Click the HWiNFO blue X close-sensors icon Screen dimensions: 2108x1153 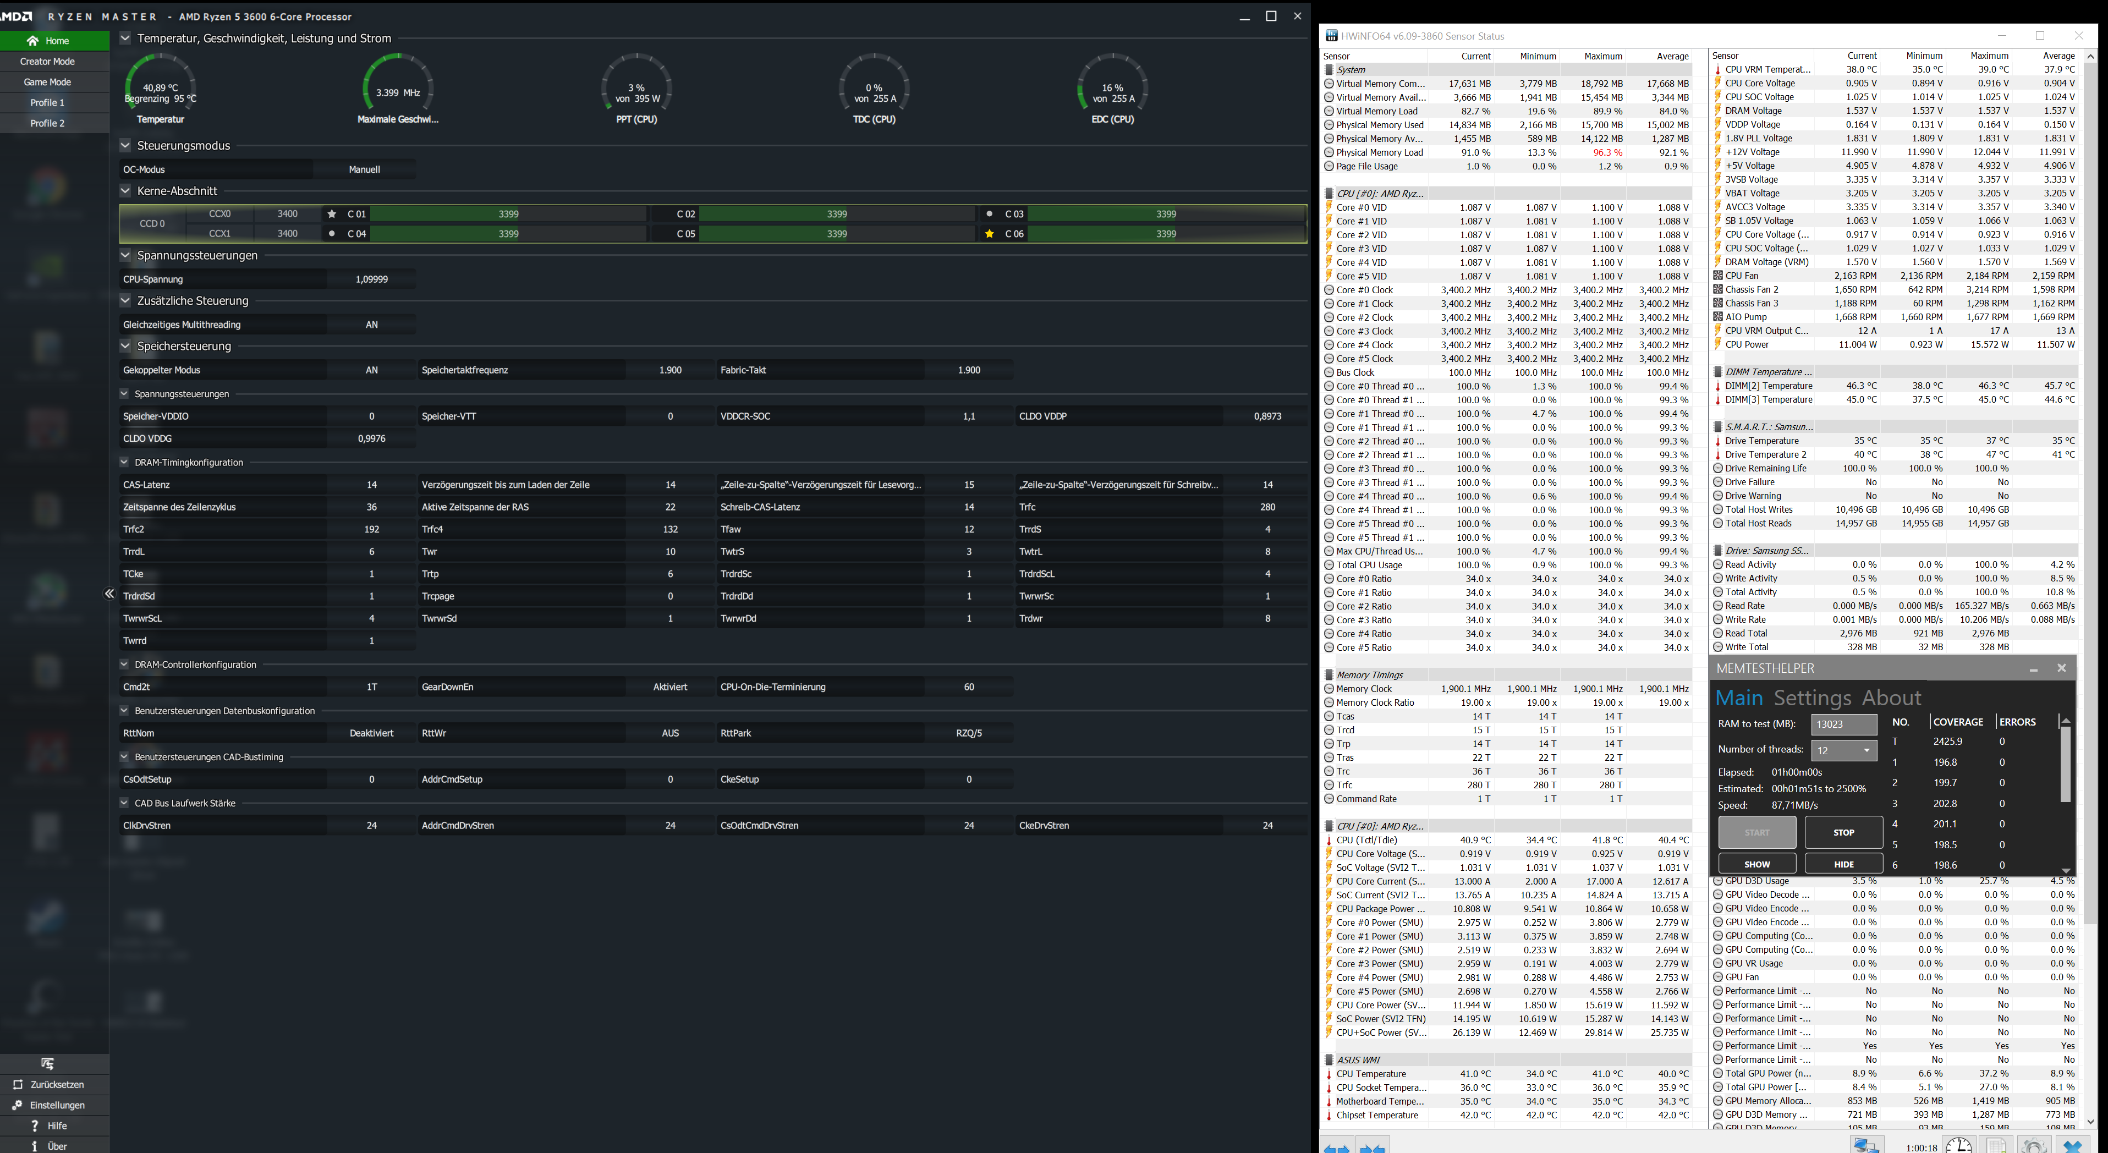coord(2073,1146)
